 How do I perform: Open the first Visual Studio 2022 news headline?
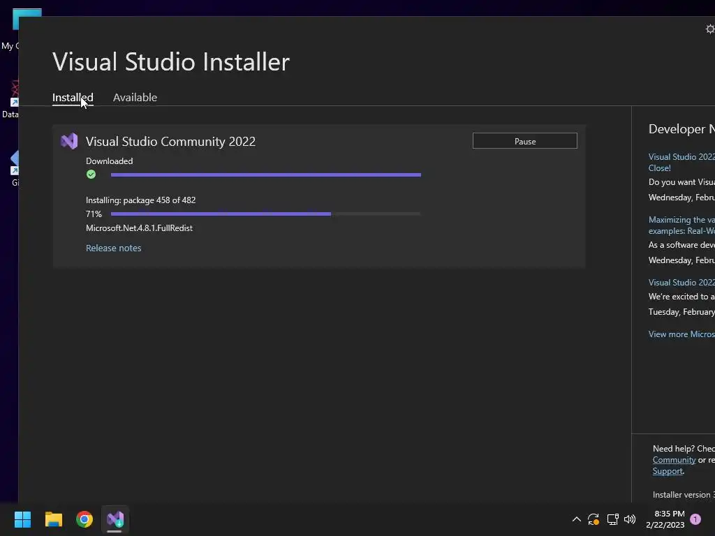pos(681,162)
